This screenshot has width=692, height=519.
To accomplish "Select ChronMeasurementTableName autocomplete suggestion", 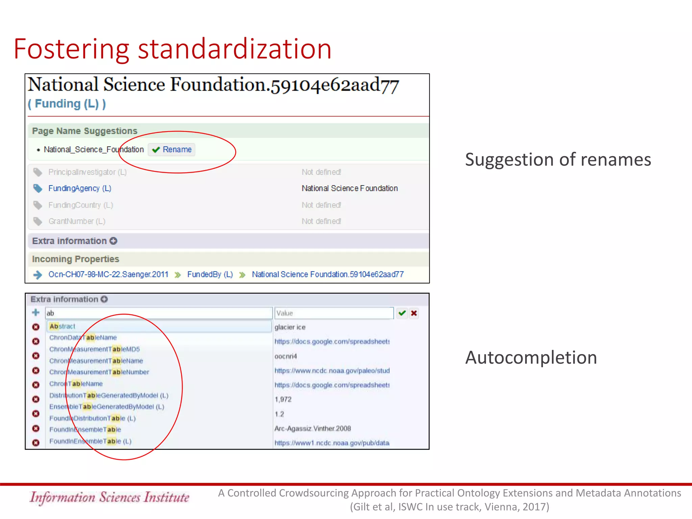I will coord(96,361).
